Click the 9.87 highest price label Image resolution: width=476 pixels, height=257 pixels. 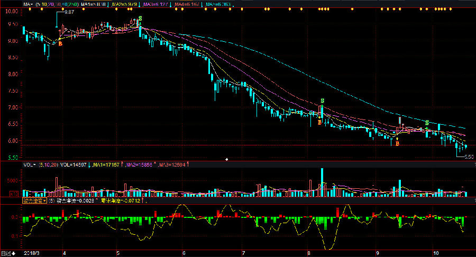69,12
